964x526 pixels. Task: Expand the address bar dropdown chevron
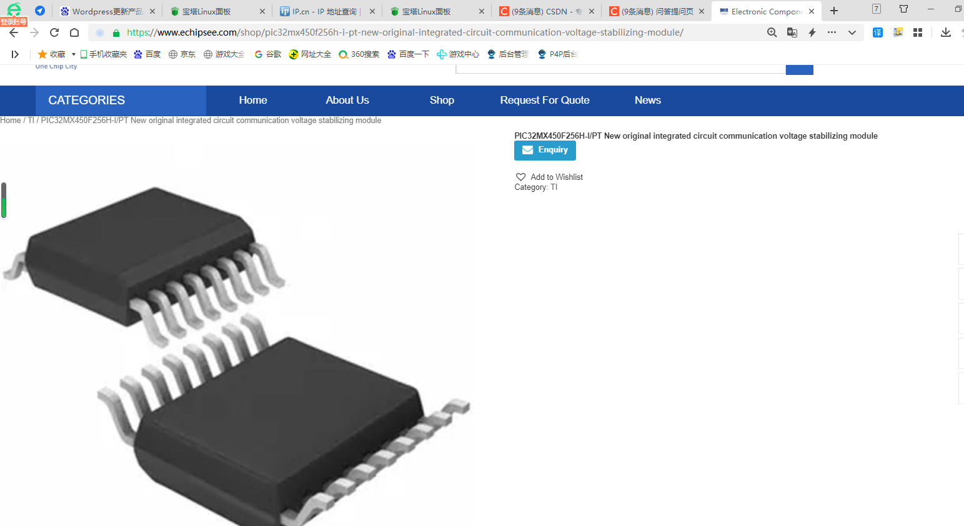(x=852, y=32)
